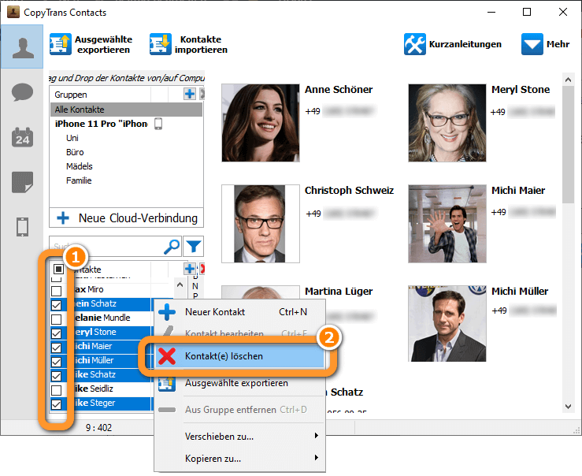This screenshot has height=476, width=582.
Task: Uncheck the Michi Maier contact checkbox
Action: tap(57, 348)
